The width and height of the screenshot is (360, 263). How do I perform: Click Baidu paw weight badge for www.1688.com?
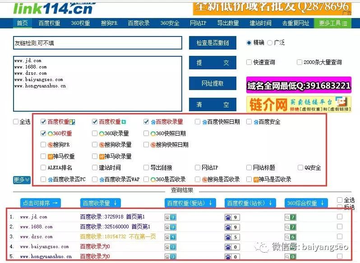(x=232, y=227)
